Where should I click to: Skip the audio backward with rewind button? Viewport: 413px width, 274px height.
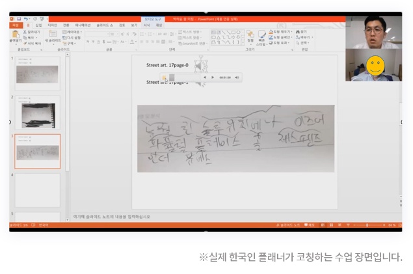(205, 77)
